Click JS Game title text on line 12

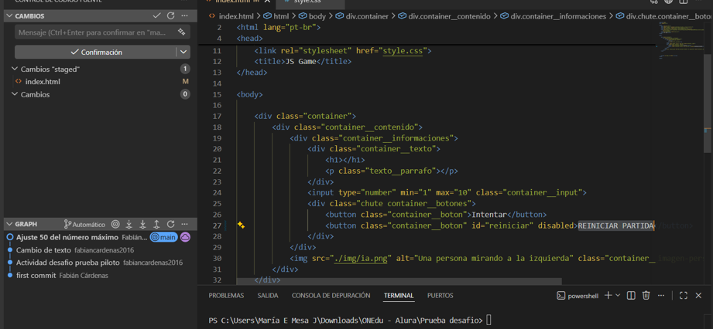point(300,62)
